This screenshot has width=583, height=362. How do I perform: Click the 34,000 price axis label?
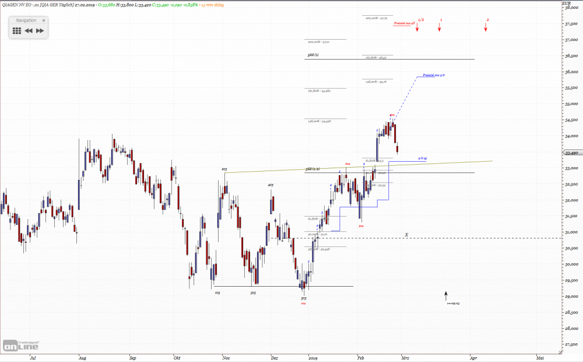click(x=572, y=136)
